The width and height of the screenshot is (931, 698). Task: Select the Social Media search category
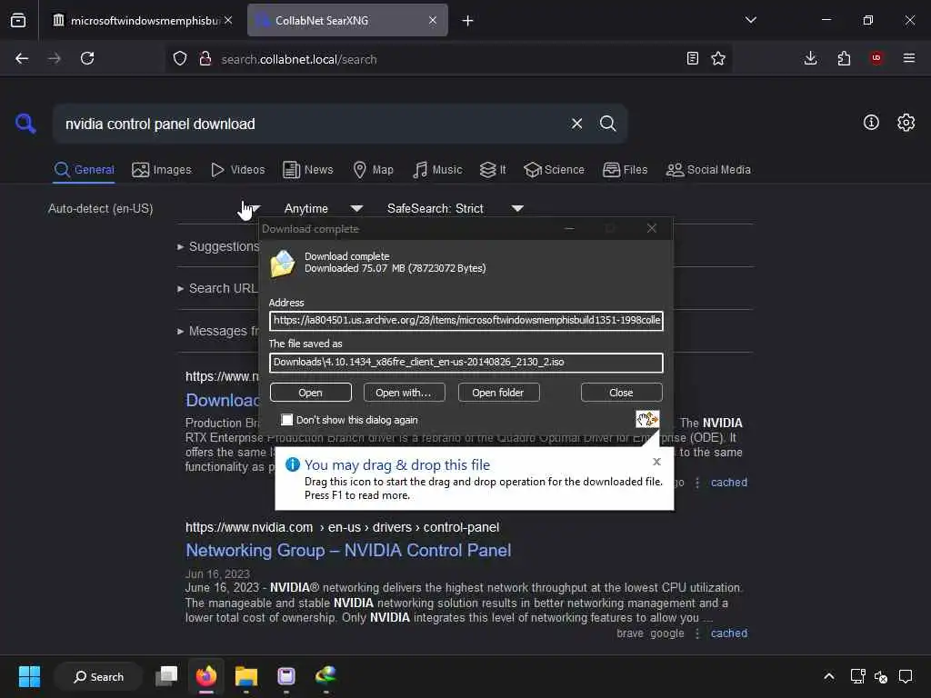click(x=708, y=170)
